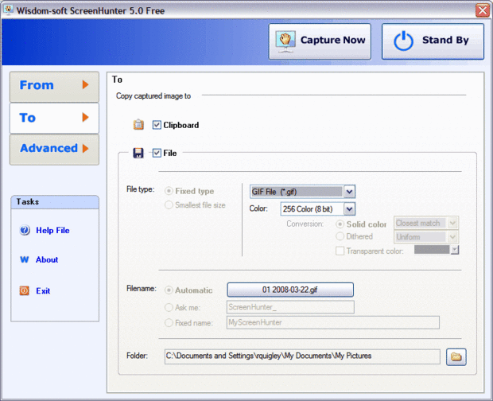Screen dimensions: 493x401
Task: Open the Closest match dropdown
Action: coord(452,223)
